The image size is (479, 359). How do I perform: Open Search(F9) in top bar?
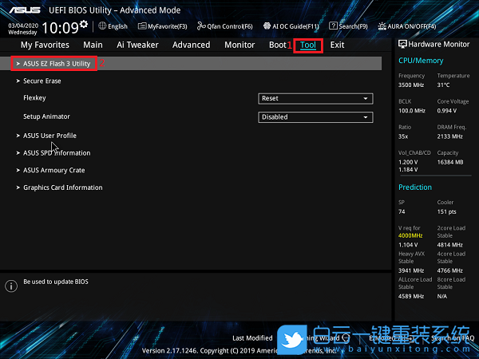[x=348, y=26]
